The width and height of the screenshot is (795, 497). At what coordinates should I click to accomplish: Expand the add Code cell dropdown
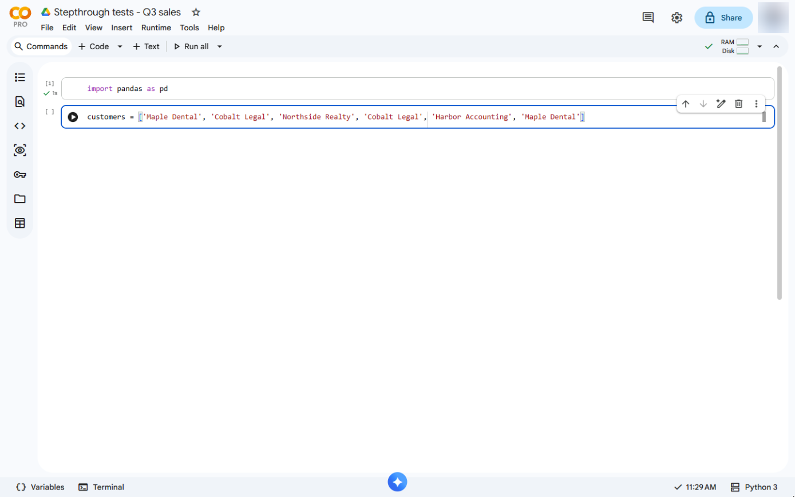tap(120, 46)
